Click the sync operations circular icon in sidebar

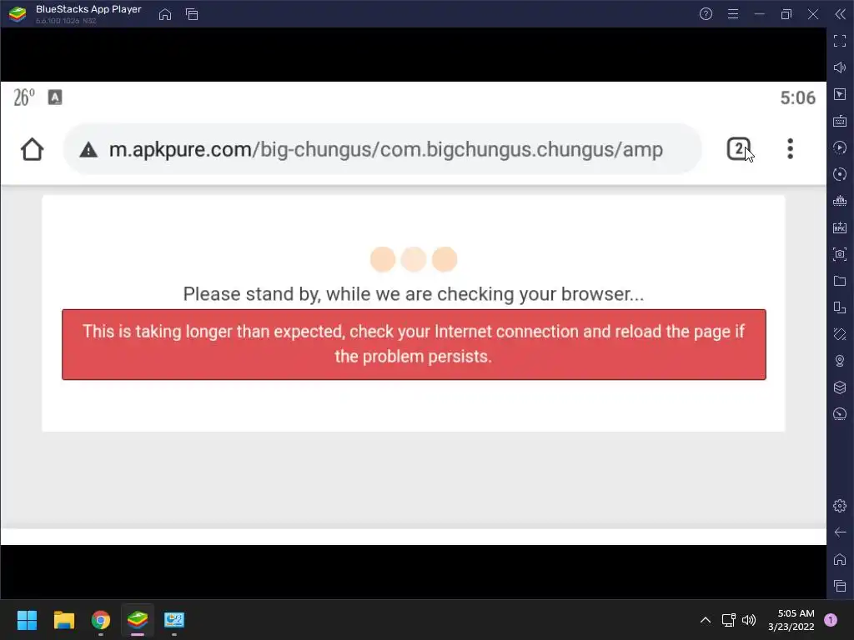[x=840, y=174]
